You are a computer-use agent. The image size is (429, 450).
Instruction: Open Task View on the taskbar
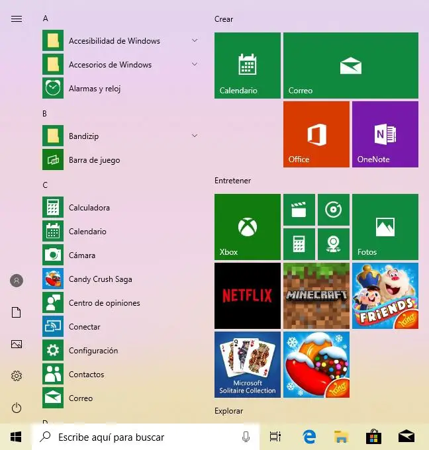(x=275, y=437)
